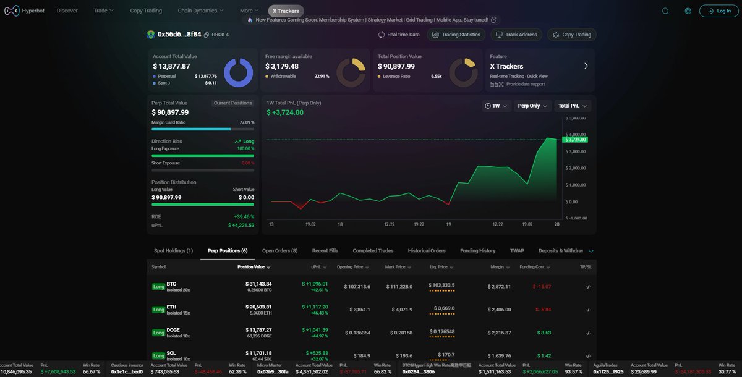Switch to Open Orders (8) tab
Image resolution: width=742 pixels, height=377 pixels.
(x=280, y=251)
